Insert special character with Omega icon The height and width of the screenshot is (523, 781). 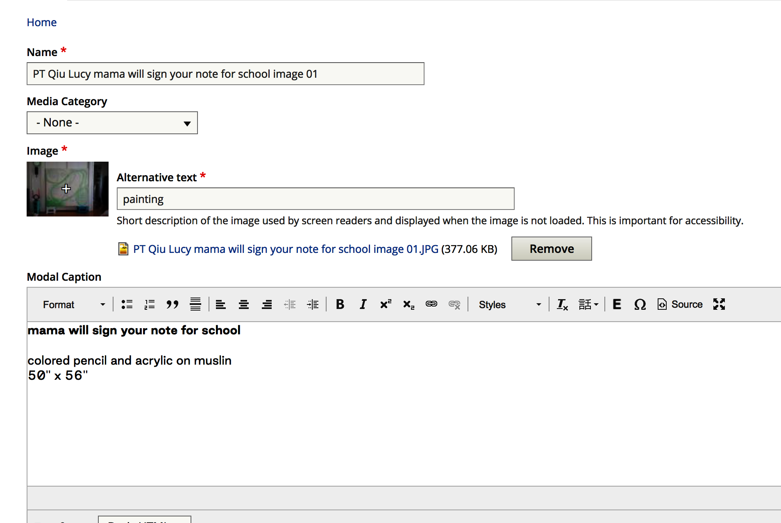640,304
